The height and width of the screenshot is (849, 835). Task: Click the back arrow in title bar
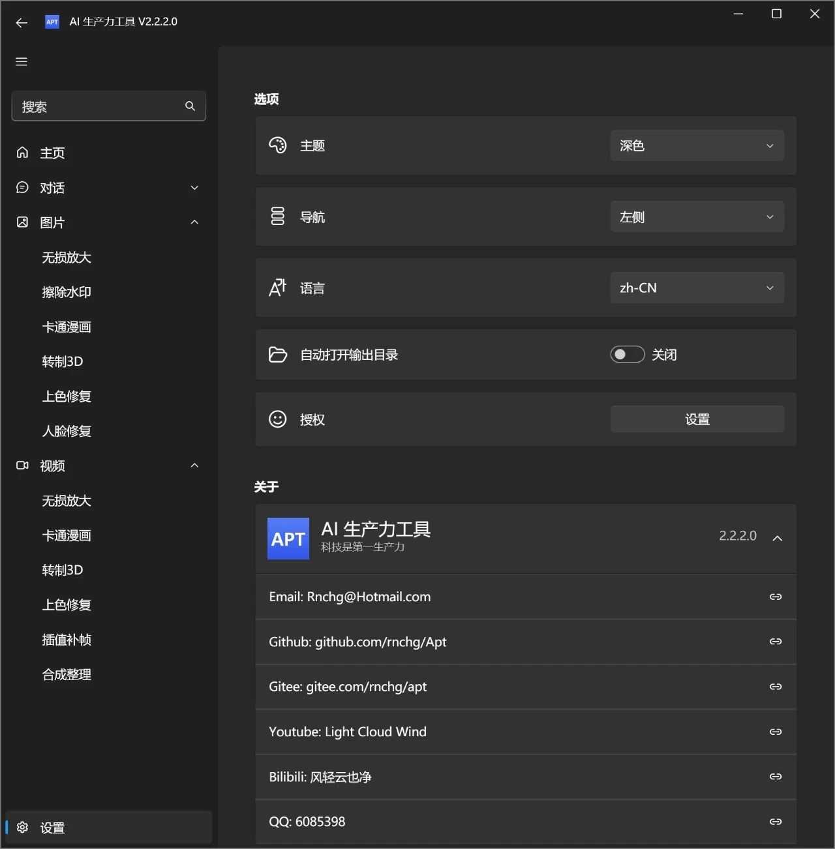(x=22, y=22)
